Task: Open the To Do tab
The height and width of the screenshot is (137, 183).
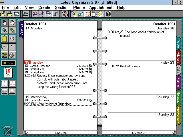Action: [178, 44]
